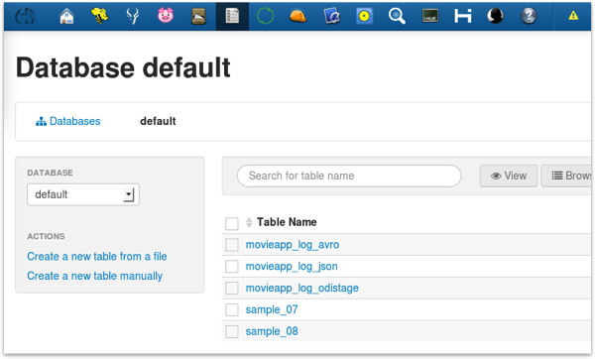This screenshot has width=595, height=359.
Task: Click the Browse Data button
Action: coord(567,176)
